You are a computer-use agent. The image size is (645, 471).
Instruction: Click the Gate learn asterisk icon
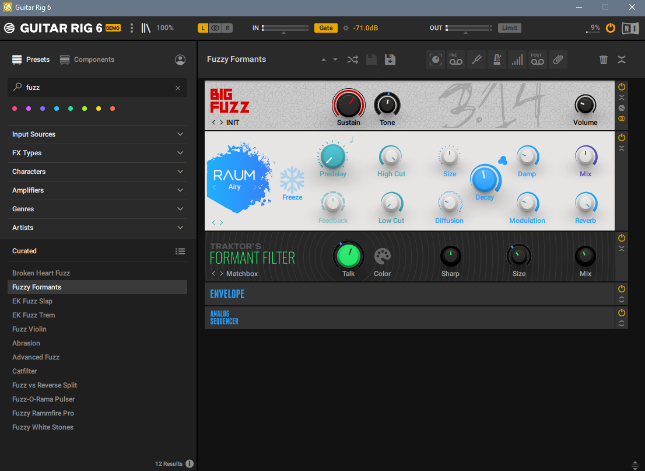(345, 28)
